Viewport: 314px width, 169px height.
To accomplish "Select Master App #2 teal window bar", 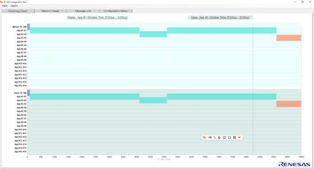I will 153,34.
